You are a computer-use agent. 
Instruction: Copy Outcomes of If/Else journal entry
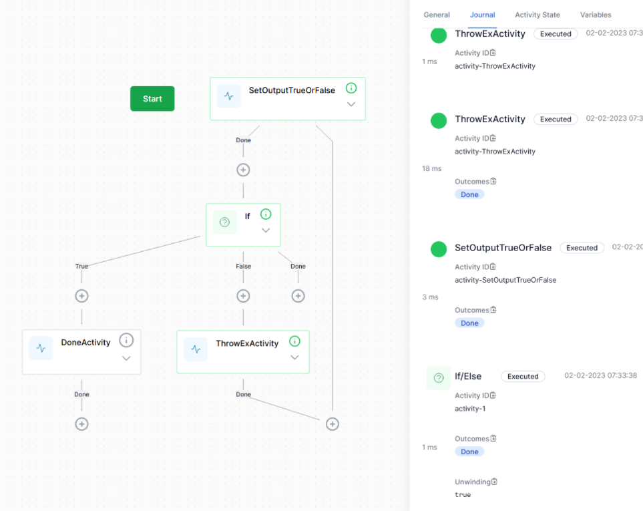(493, 438)
